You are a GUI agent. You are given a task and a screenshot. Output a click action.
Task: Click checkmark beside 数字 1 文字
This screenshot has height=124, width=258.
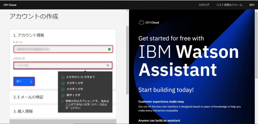tap(63, 95)
